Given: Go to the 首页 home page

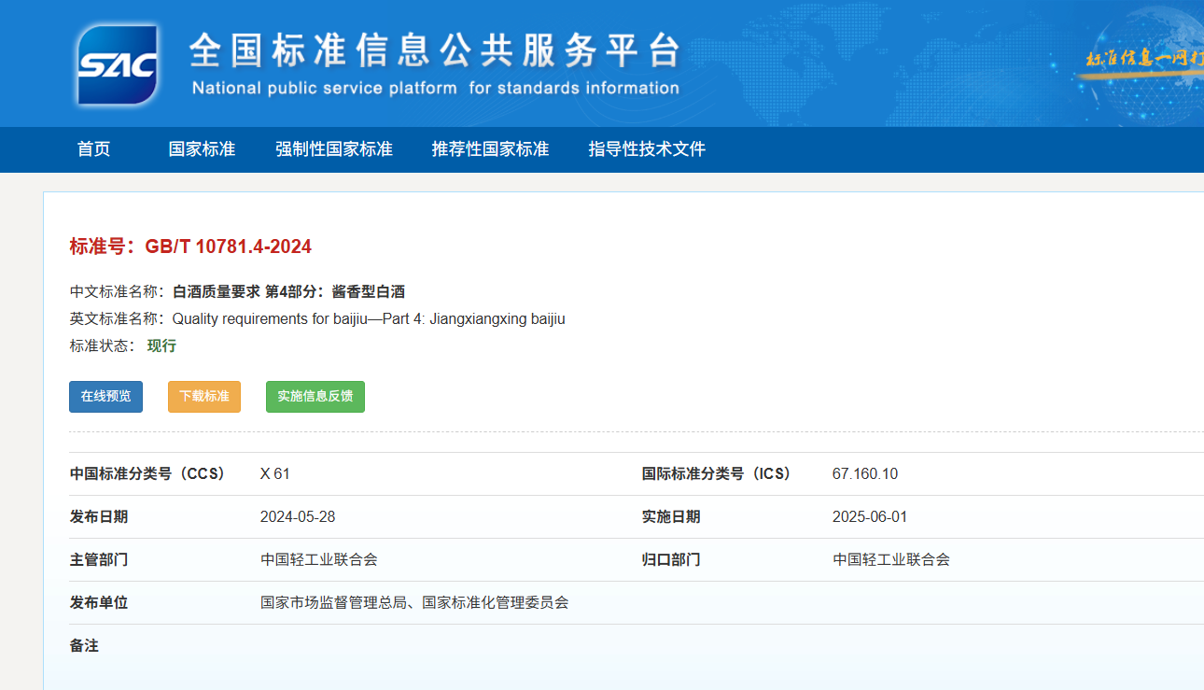Looking at the screenshot, I should (x=93, y=149).
